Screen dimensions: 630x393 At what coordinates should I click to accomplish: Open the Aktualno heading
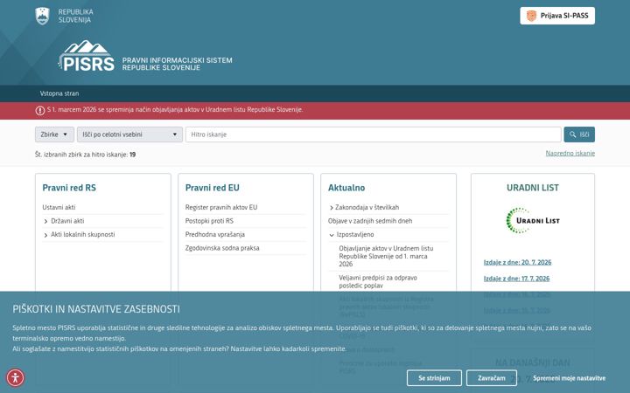346,188
